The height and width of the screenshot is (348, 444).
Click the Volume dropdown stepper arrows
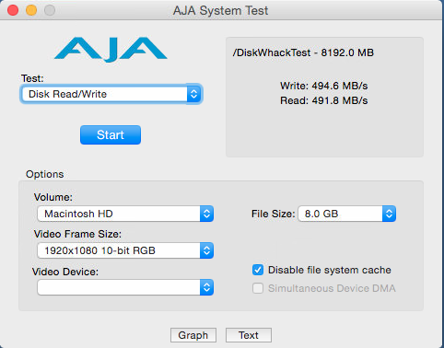pyautogui.click(x=206, y=214)
